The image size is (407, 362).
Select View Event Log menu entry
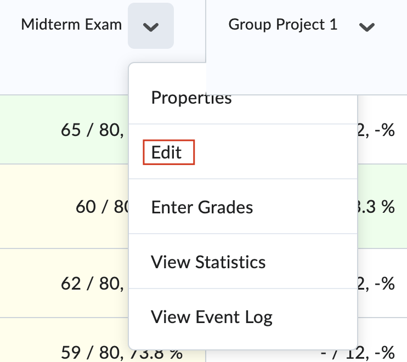pyautogui.click(x=212, y=317)
